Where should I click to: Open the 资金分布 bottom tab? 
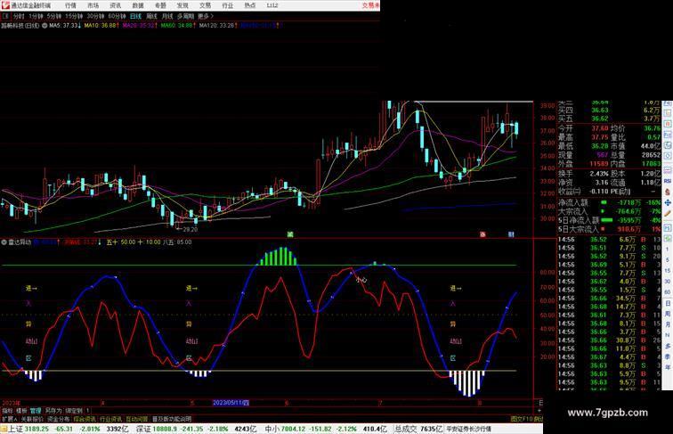[x=59, y=419]
